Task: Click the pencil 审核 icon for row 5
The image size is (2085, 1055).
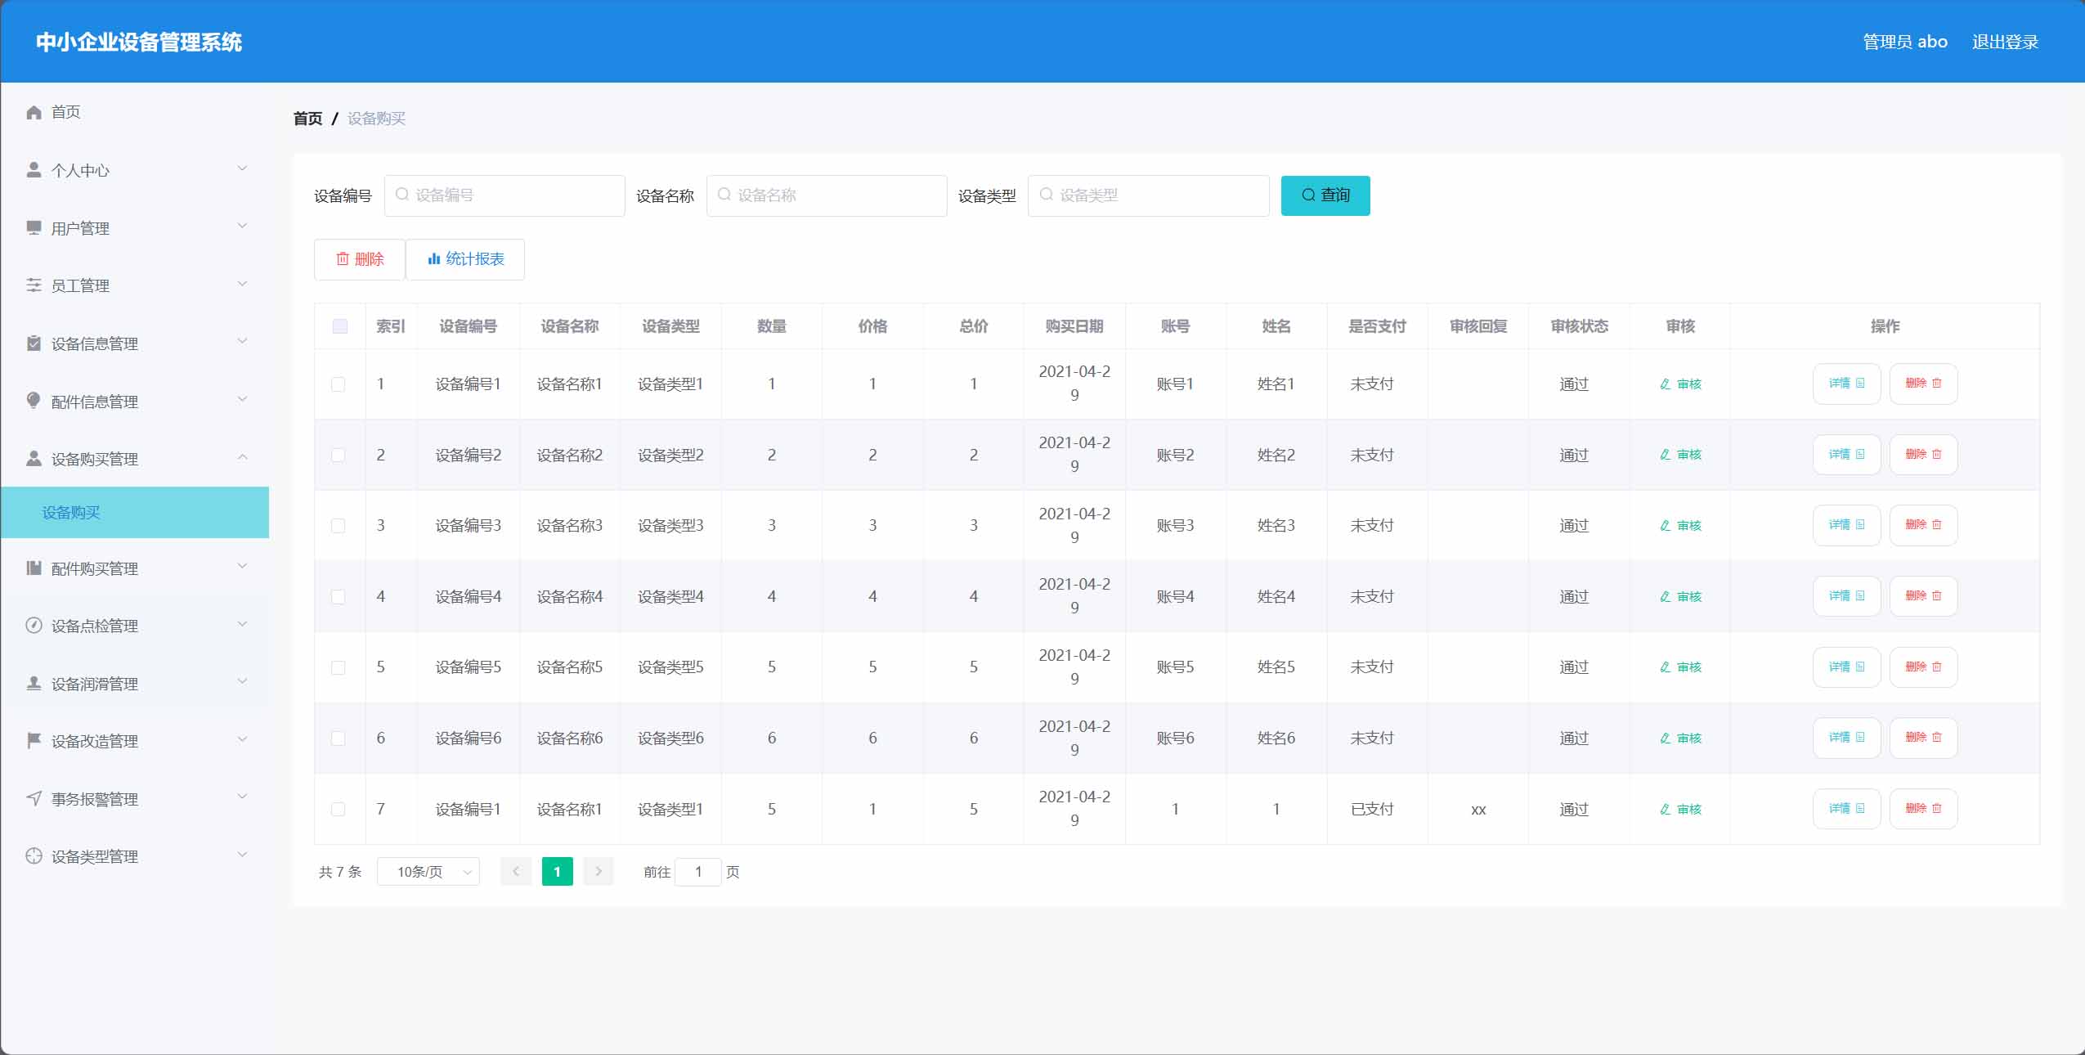Action: click(x=1666, y=667)
